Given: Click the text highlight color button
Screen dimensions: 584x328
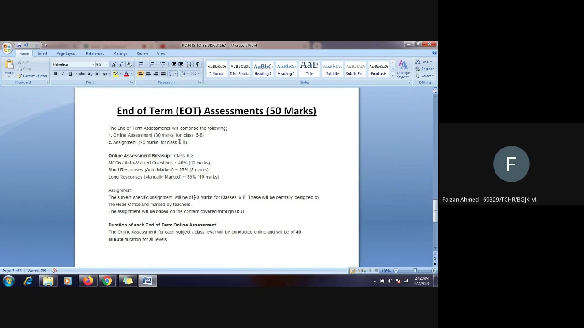Looking at the screenshot, I should coord(115,74).
